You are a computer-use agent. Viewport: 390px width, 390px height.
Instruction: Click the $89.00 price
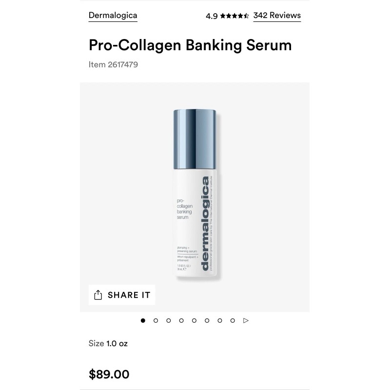109,374
